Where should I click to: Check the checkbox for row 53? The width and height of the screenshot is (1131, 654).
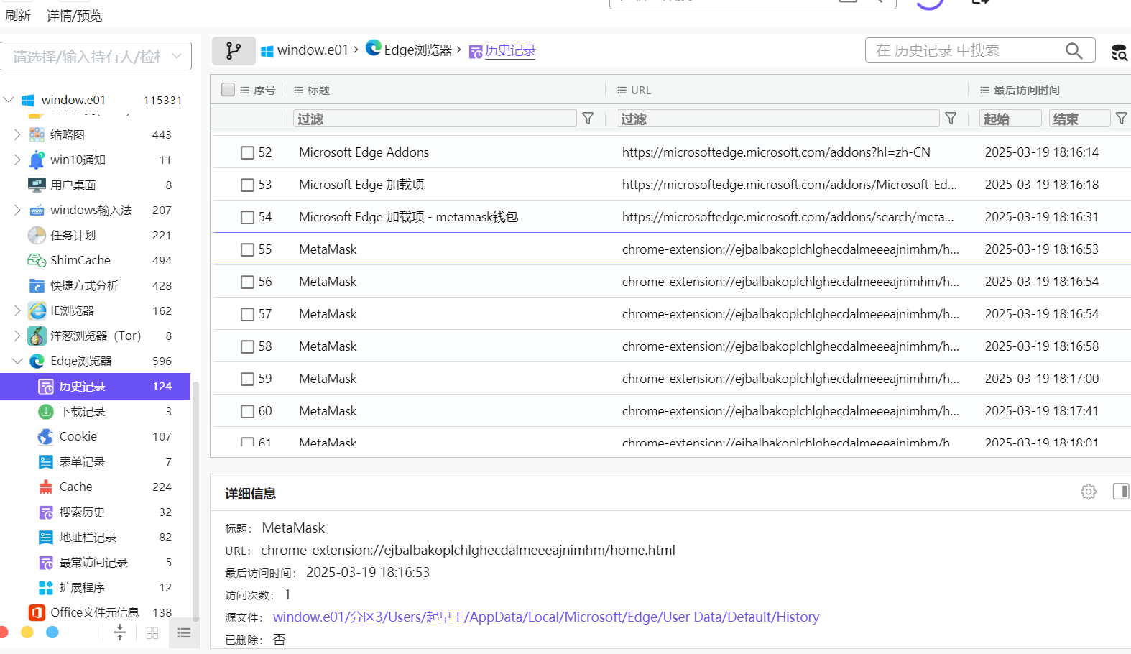(247, 185)
